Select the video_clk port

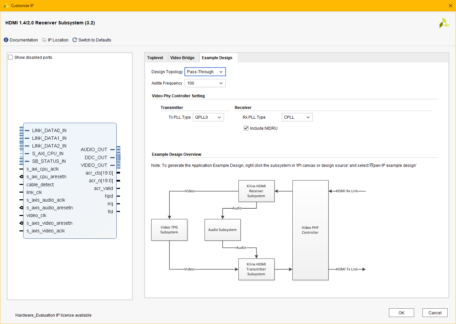36,215
